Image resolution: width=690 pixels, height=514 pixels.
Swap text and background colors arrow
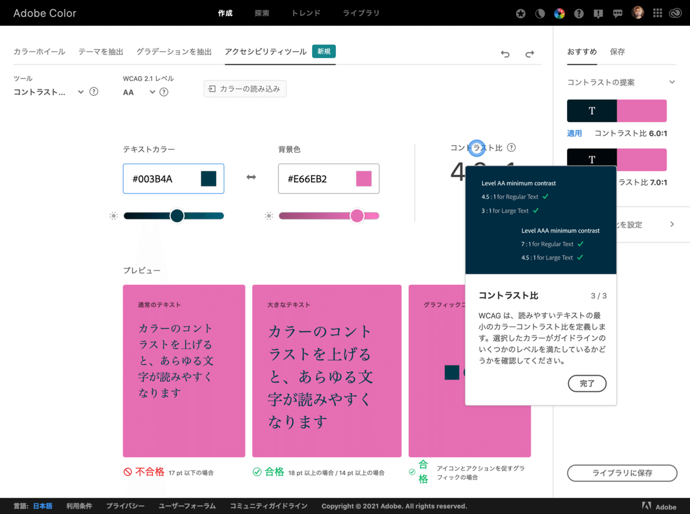pos(251,177)
